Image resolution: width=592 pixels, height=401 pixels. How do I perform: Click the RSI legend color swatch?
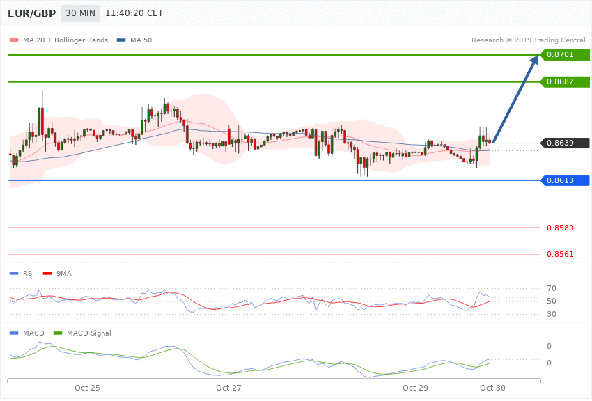[14, 274]
